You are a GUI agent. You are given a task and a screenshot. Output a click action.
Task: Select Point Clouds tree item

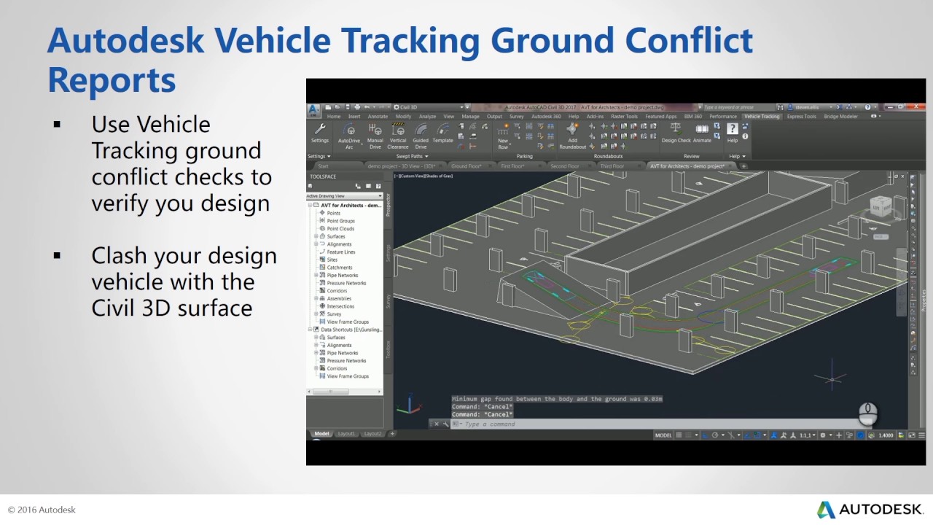tap(340, 229)
